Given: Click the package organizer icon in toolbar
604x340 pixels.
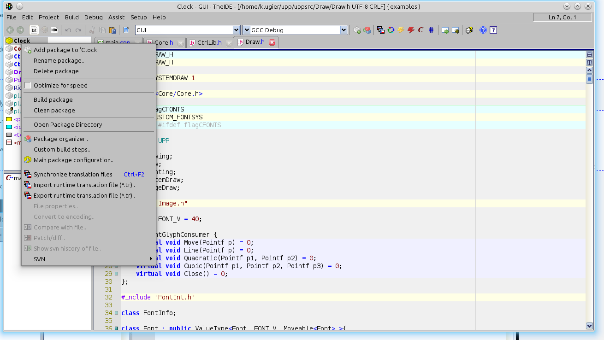Looking at the screenshot, I should pyautogui.click(x=367, y=30).
